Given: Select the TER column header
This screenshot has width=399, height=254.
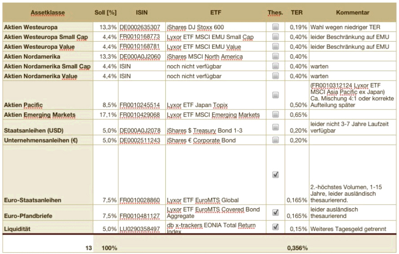Looking at the screenshot, I should 297,13.
